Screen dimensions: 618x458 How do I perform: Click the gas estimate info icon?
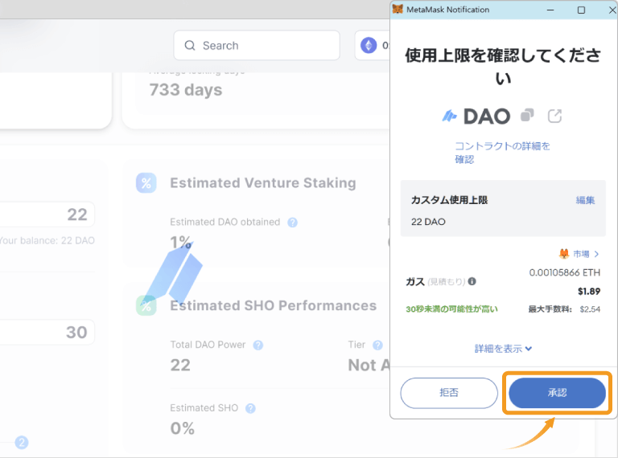point(472,281)
